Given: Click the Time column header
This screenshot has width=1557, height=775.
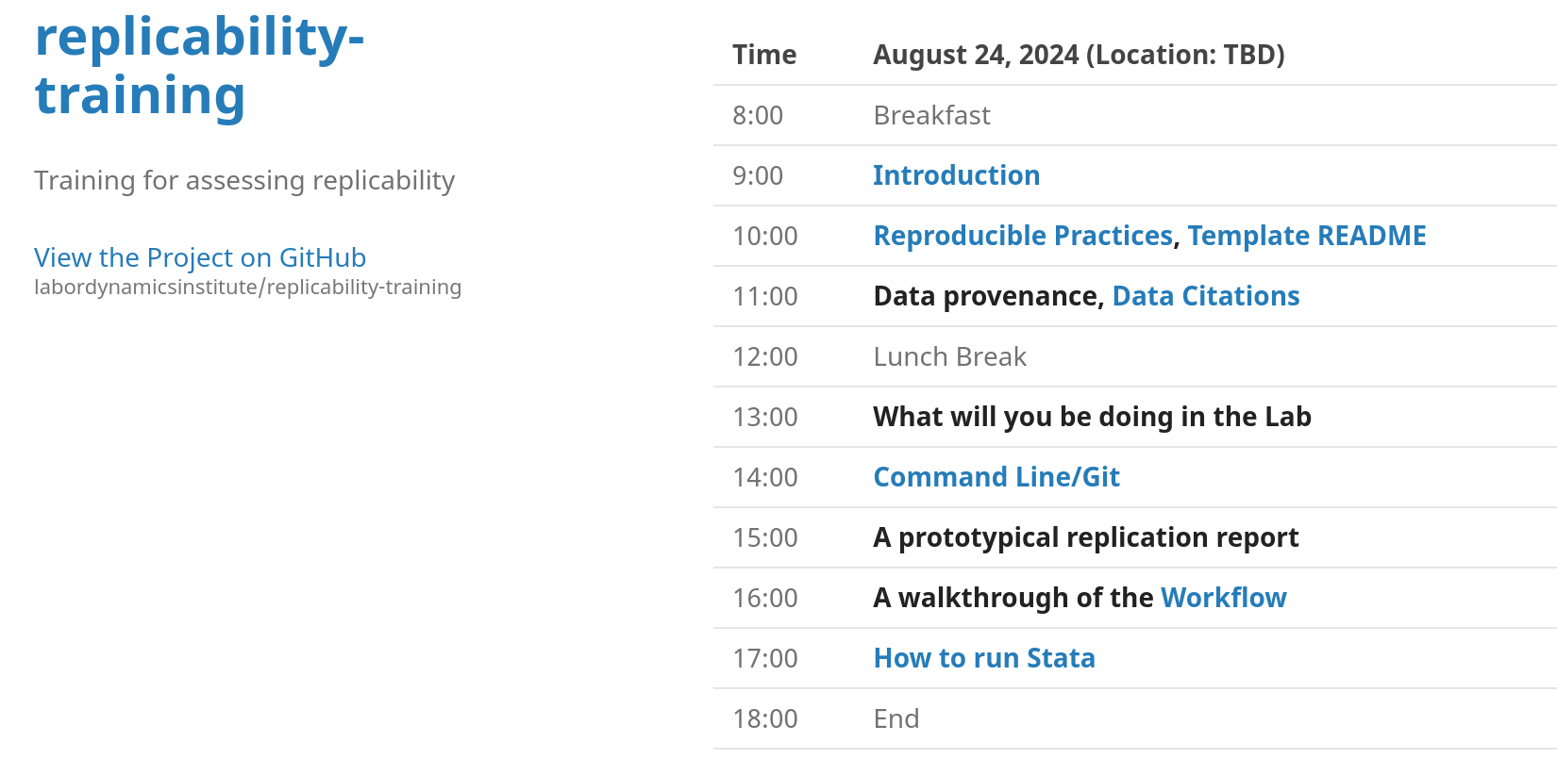Looking at the screenshot, I should [x=764, y=55].
